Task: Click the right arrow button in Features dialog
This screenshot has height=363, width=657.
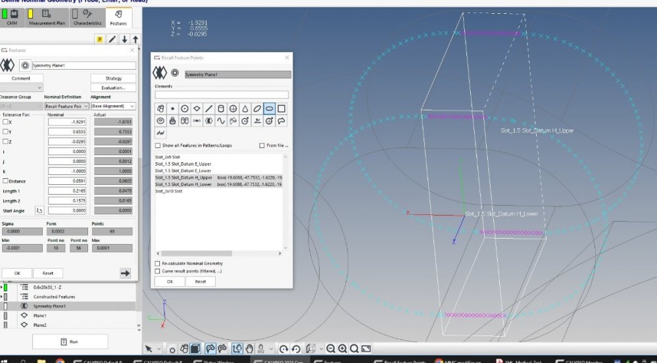Action: coord(125,273)
